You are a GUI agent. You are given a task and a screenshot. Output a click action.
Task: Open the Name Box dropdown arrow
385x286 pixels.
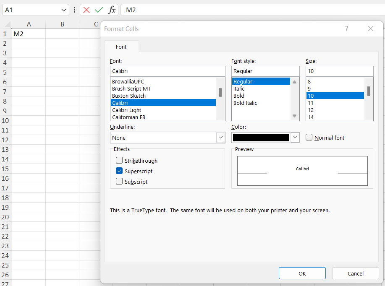click(x=63, y=10)
